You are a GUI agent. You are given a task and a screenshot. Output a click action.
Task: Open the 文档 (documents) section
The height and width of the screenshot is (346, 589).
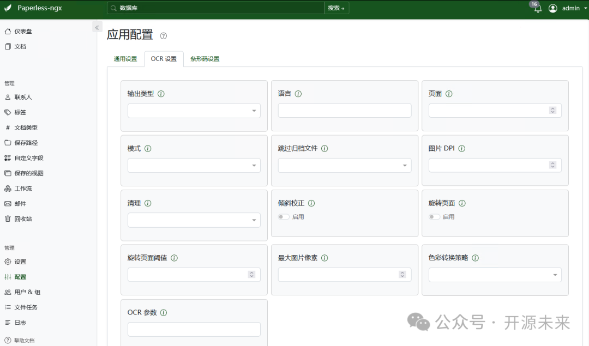pyautogui.click(x=22, y=46)
